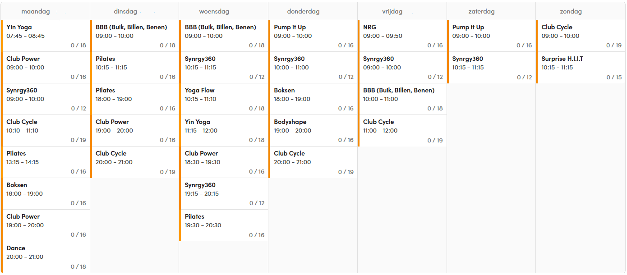Select the woensdag column header
The image size is (627, 275).
[x=214, y=12]
